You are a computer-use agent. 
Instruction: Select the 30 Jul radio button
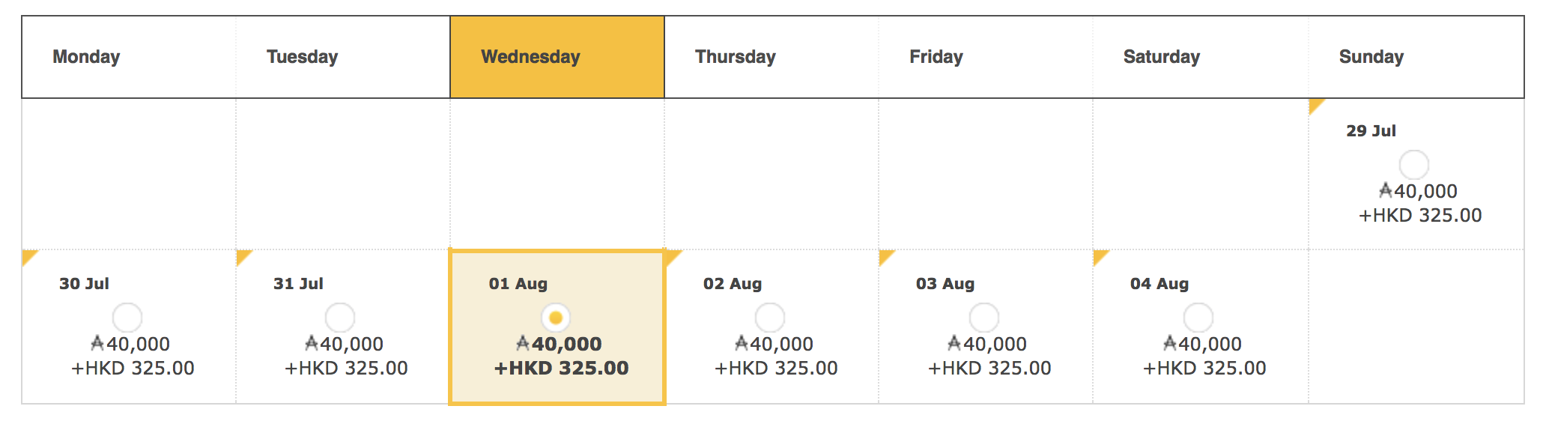pyautogui.click(x=127, y=318)
